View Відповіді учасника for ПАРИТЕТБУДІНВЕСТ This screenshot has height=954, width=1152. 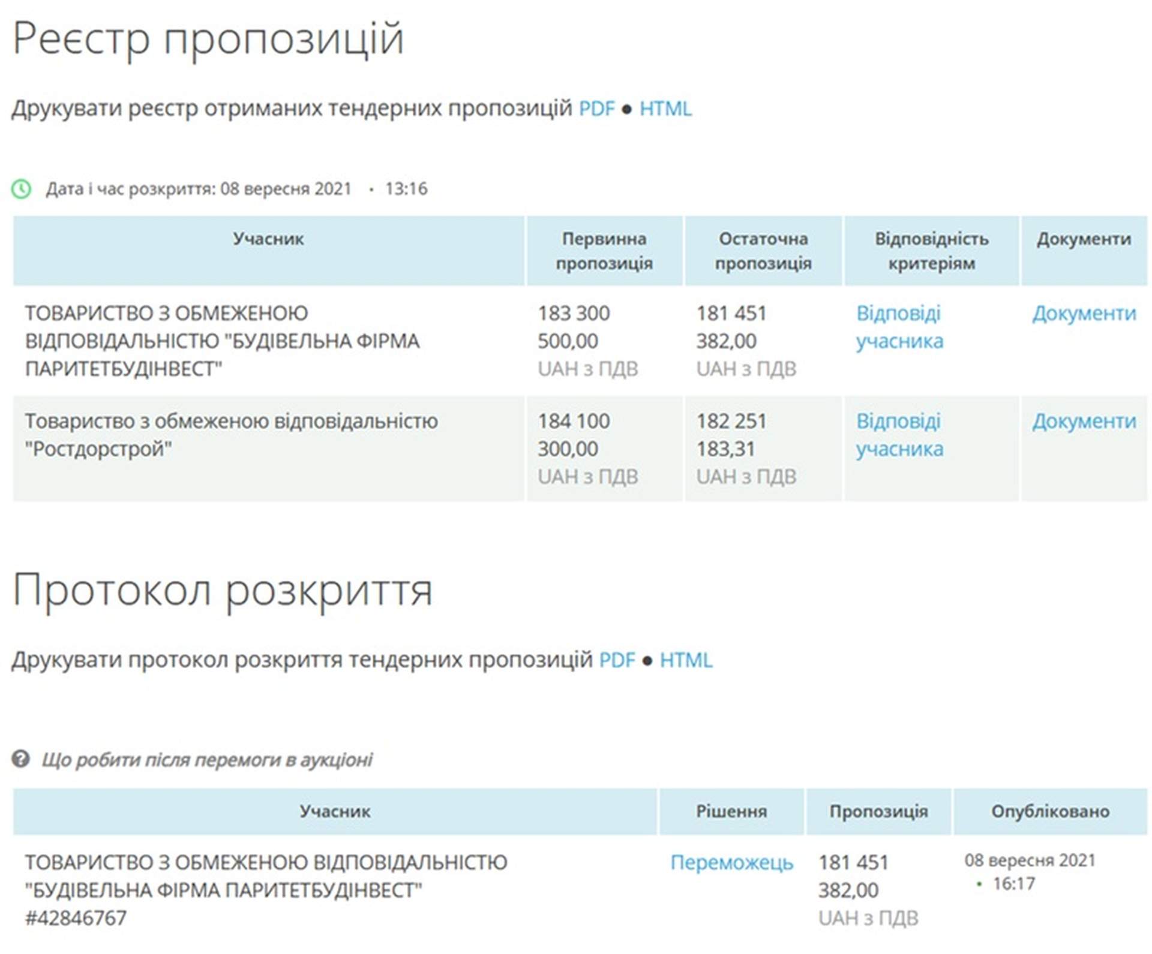899,327
